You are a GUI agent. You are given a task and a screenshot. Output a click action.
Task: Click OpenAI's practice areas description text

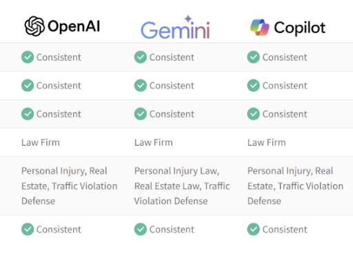click(70, 186)
